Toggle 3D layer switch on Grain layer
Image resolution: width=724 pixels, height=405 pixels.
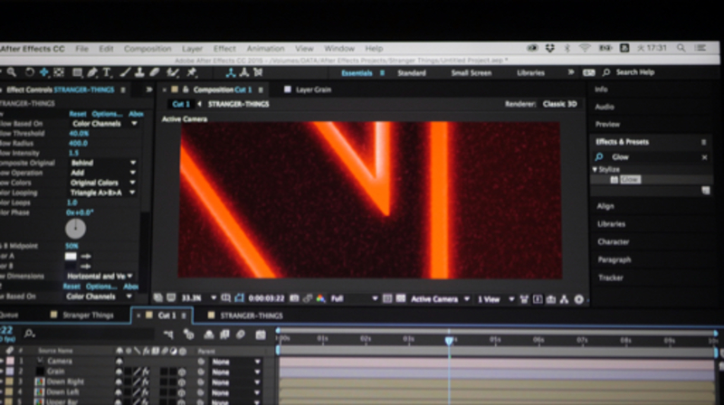click(182, 372)
